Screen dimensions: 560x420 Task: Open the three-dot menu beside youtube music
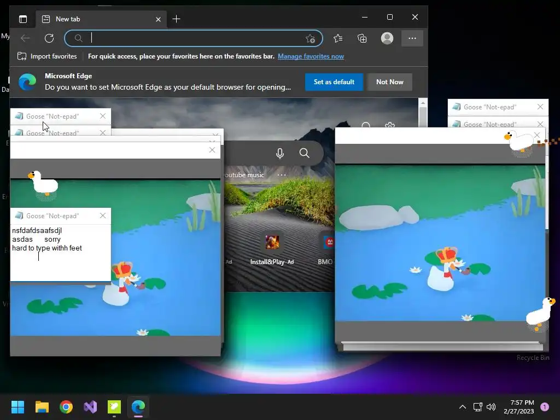coord(282,175)
